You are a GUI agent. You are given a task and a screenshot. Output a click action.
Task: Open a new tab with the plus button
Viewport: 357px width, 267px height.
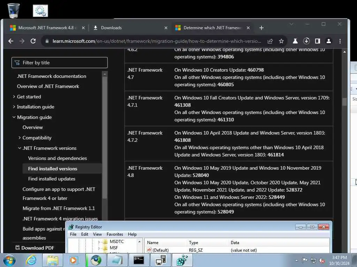coord(261,28)
